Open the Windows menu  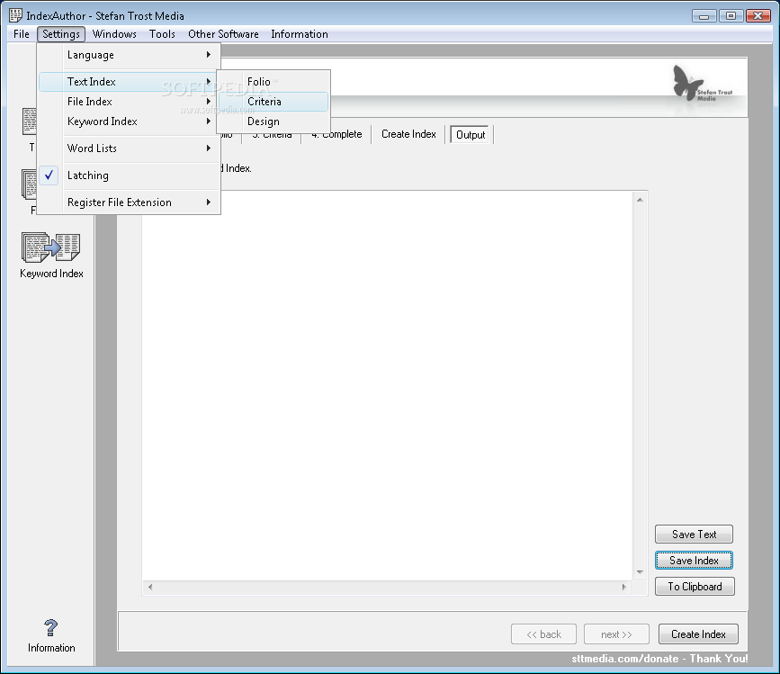[114, 34]
